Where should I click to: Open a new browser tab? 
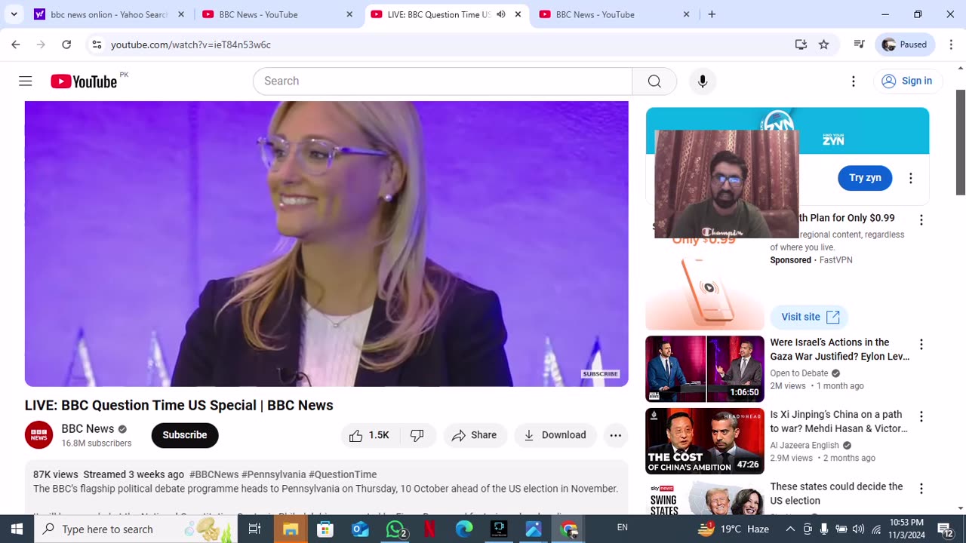pos(712,14)
